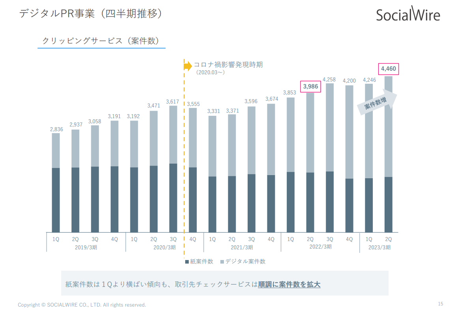Image resolution: width=449 pixels, height=311 pixels.
Task: Click the 3,371 value label
Action: click(233, 111)
